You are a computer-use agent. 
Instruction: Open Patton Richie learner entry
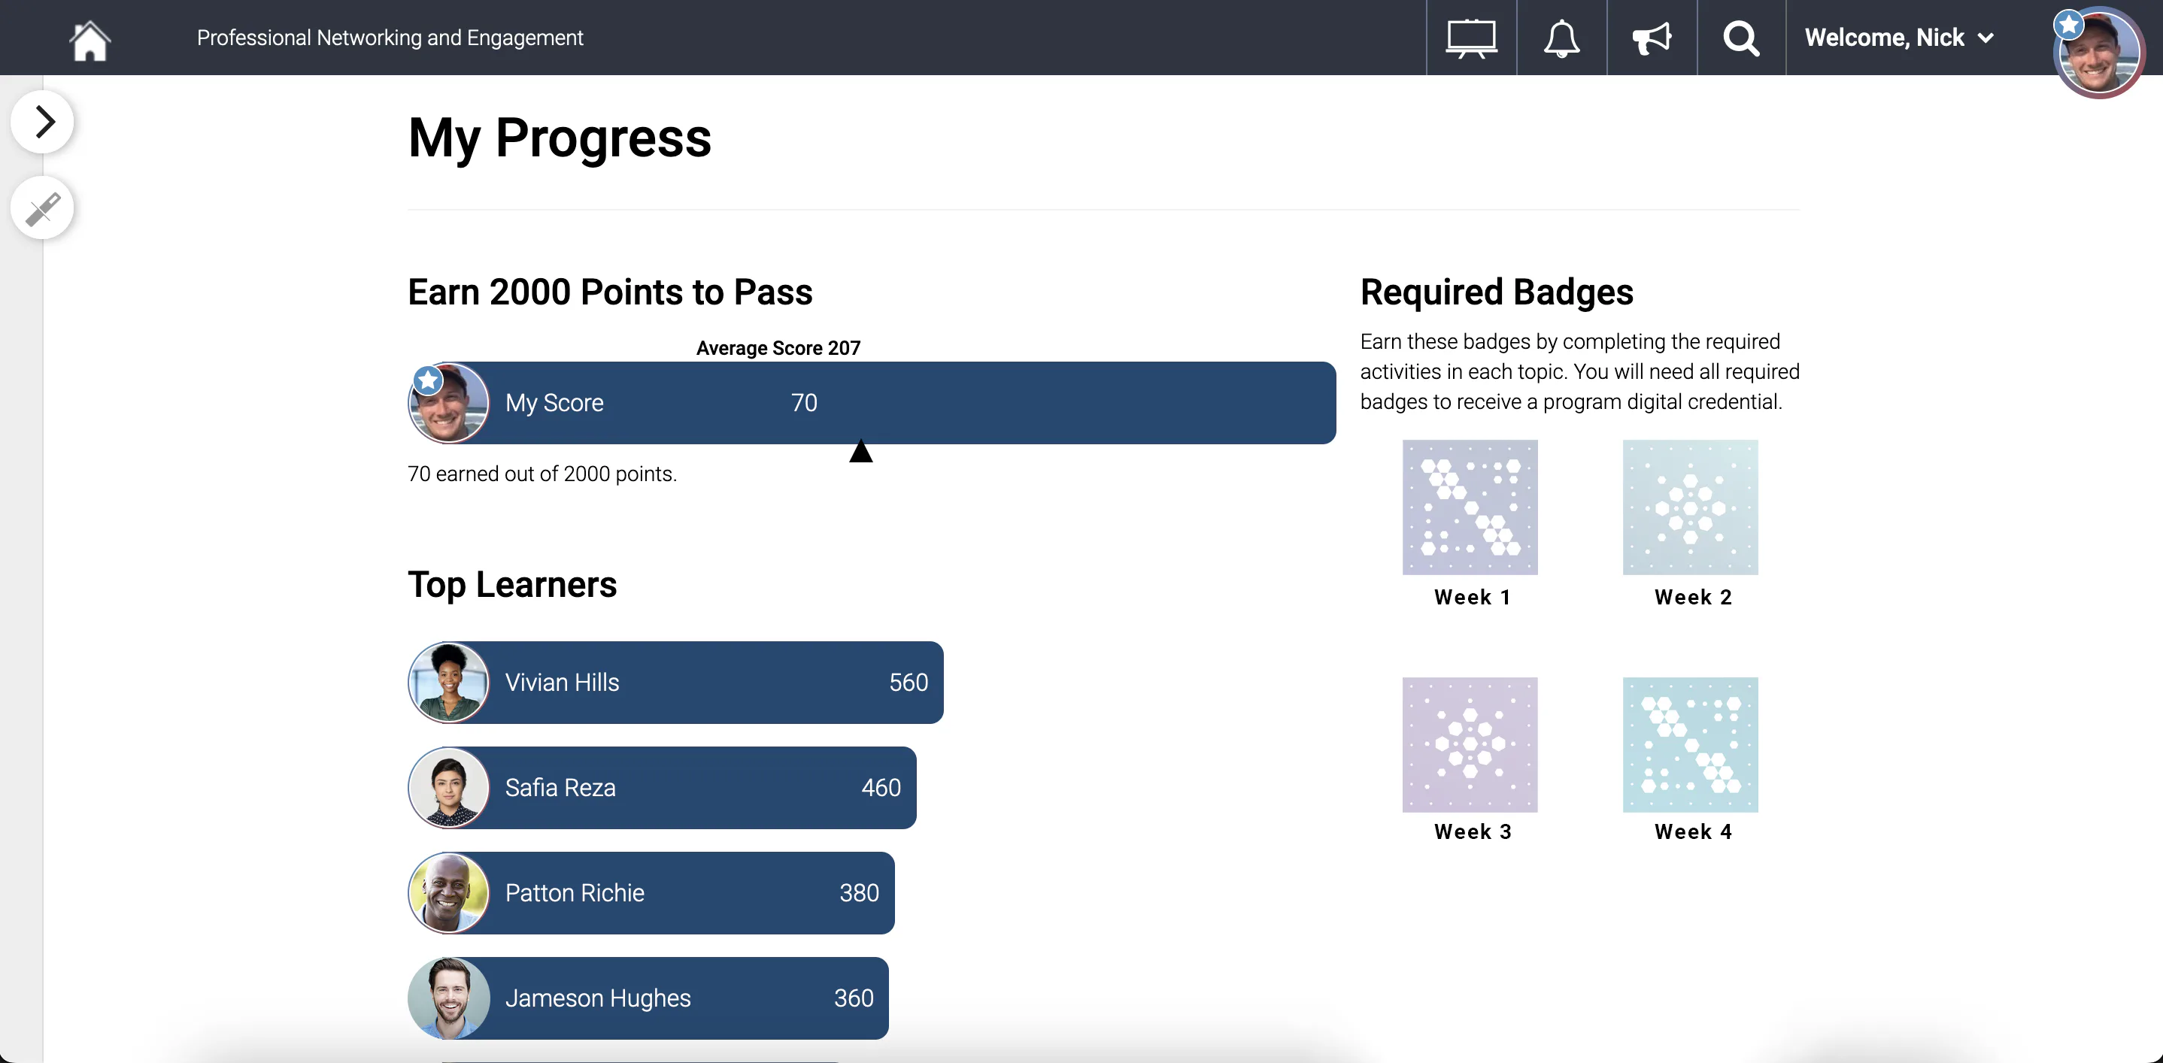tap(651, 892)
